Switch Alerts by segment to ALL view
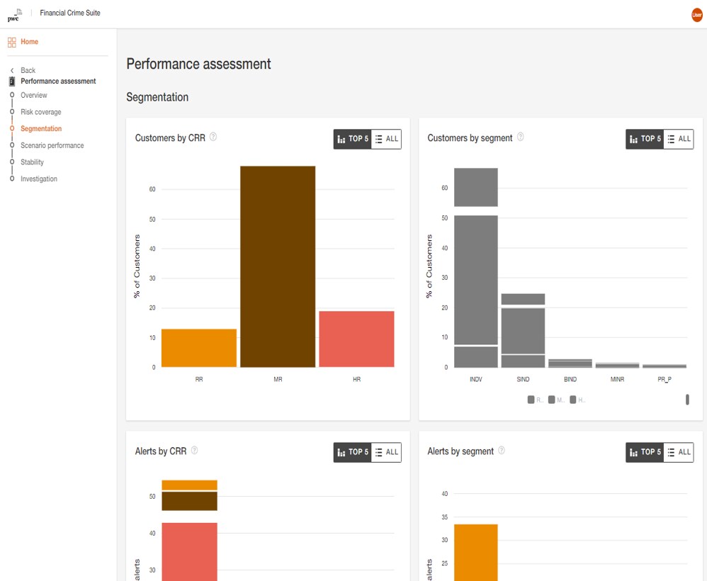 (679, 452)
